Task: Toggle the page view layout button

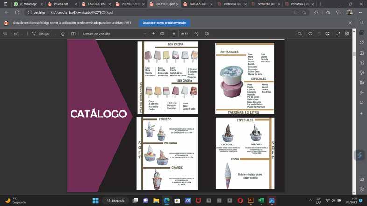Action: 73,34
